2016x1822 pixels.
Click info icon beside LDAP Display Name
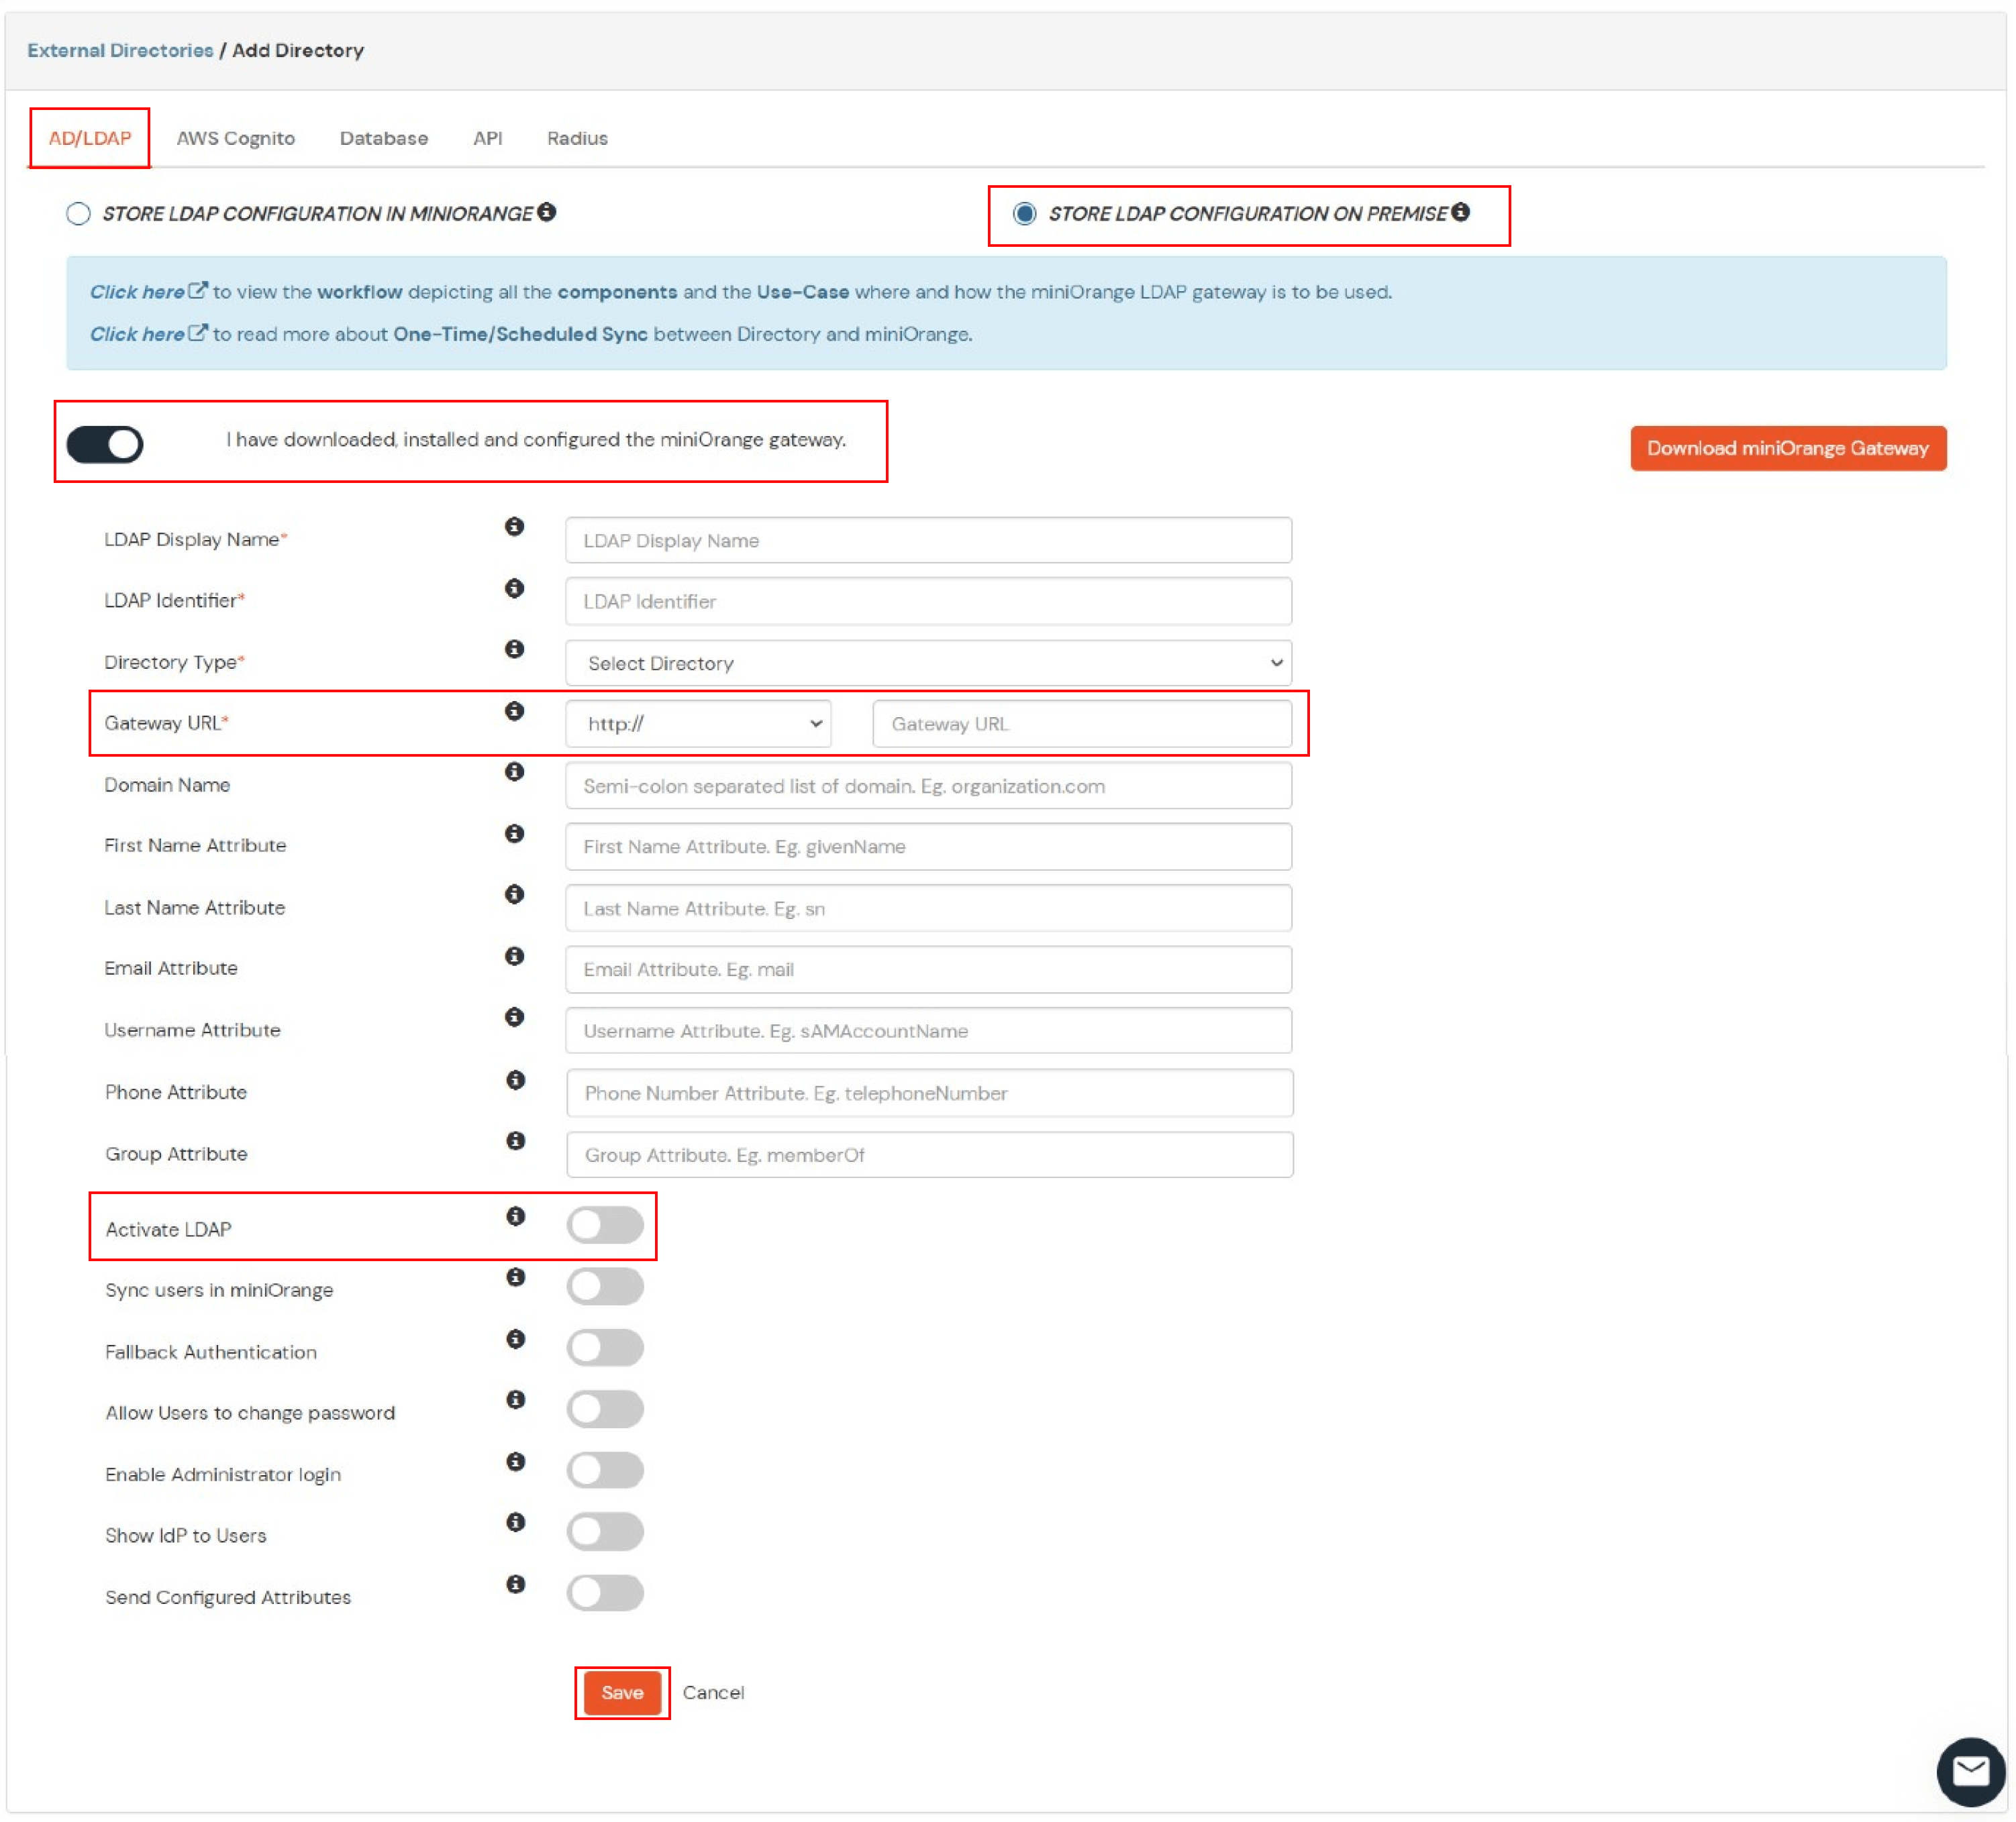point(514,527)
